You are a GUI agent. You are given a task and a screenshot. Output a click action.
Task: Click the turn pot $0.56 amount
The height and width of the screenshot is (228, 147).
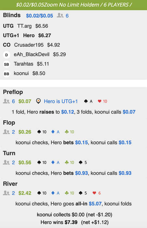pos(25,163)
